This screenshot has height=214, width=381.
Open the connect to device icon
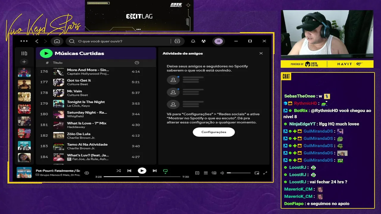click(214, 173)
